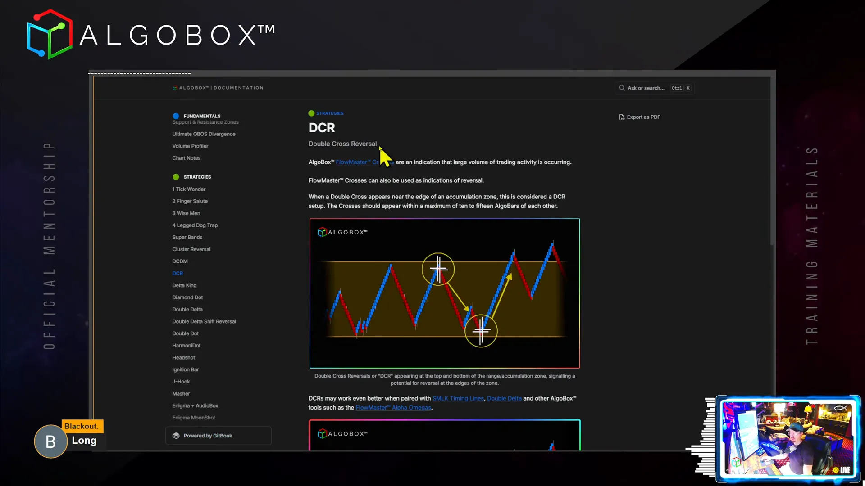Open the Double Delta inline link
The height and width of the screenshot is (486, 865).
(x=504, y=398)
